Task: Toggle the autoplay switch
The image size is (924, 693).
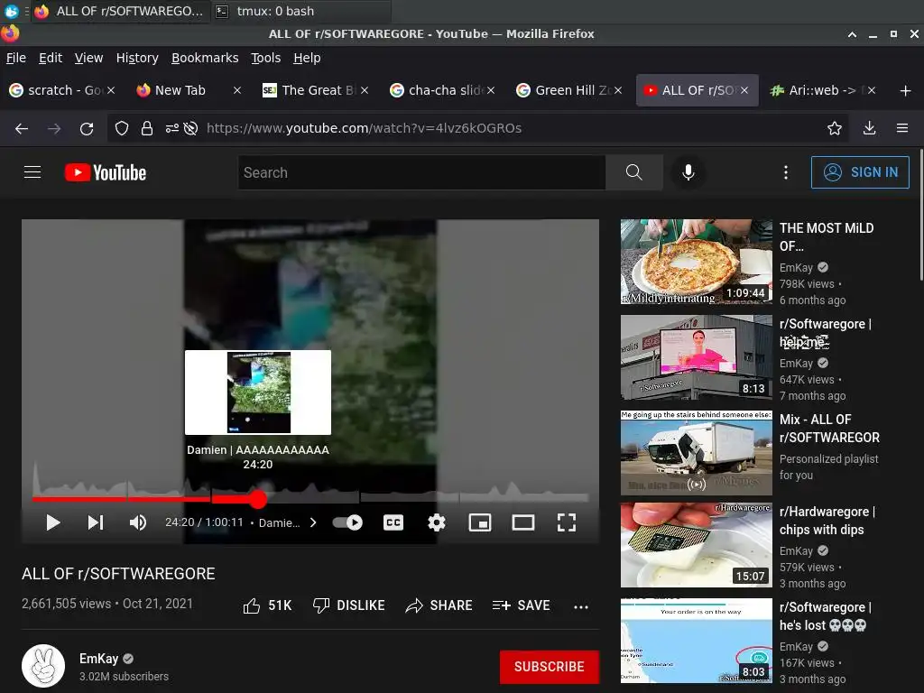Action: coord(347,522)
